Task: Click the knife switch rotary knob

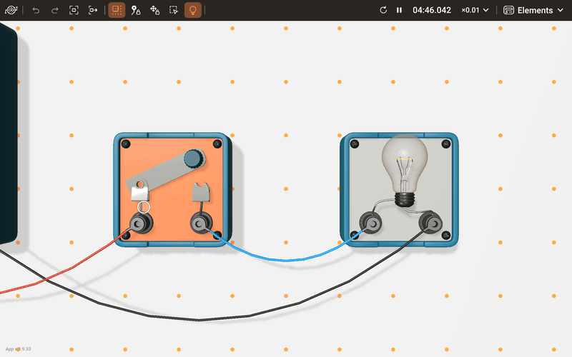Action: point(193,159)
